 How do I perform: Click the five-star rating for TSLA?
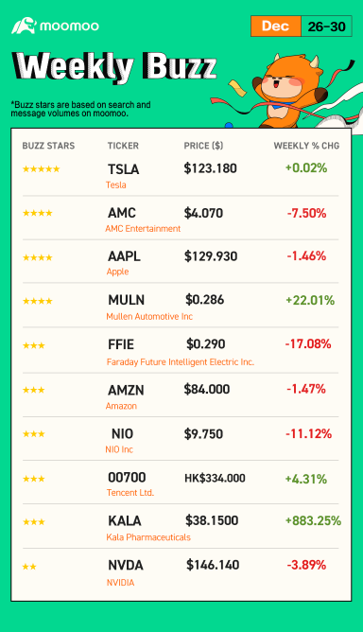click(41, 169)
